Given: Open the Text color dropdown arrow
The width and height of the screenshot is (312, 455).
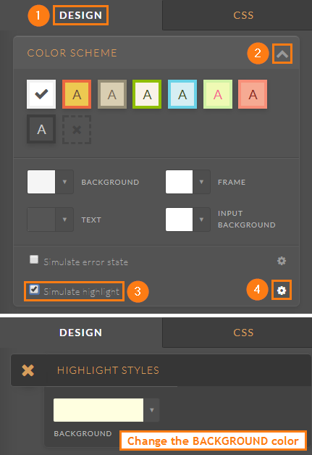Looking at the screenshot, I should click(x=64, y=220).
